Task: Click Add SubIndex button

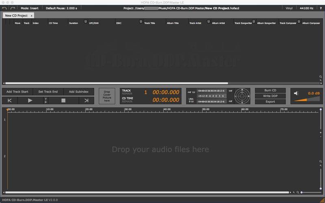Action: click(79, 92)
